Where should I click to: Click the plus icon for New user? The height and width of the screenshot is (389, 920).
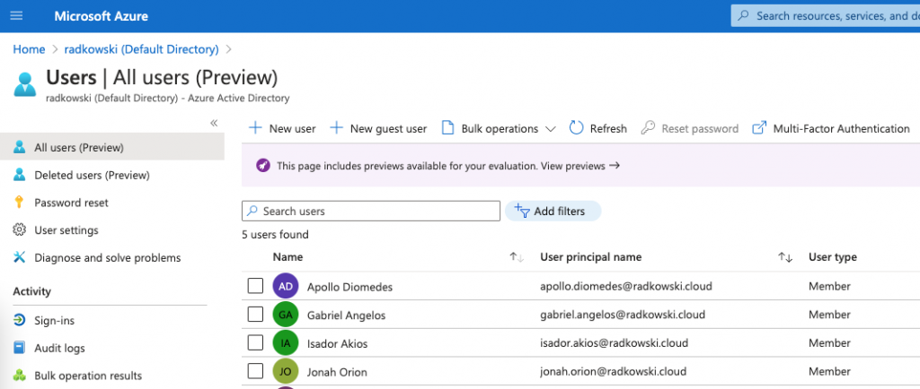point(256,128)
